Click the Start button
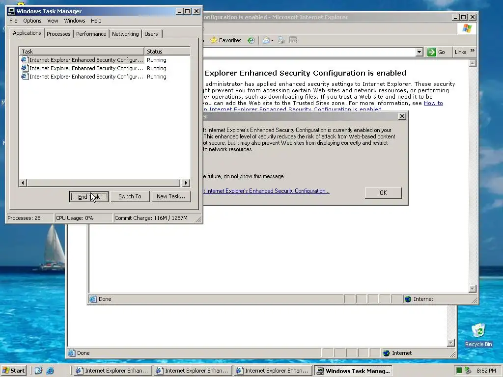Viewport: 503px width, 377px height. pyautogui.click(x=13, y=371)
